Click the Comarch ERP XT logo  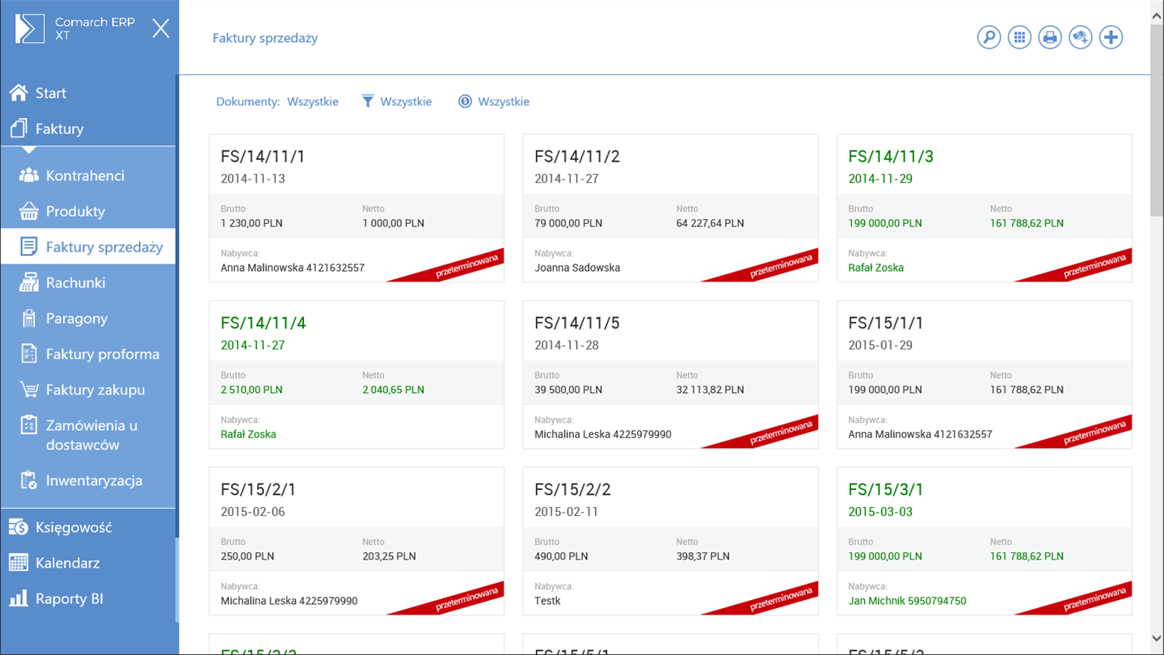click(31, 29)
